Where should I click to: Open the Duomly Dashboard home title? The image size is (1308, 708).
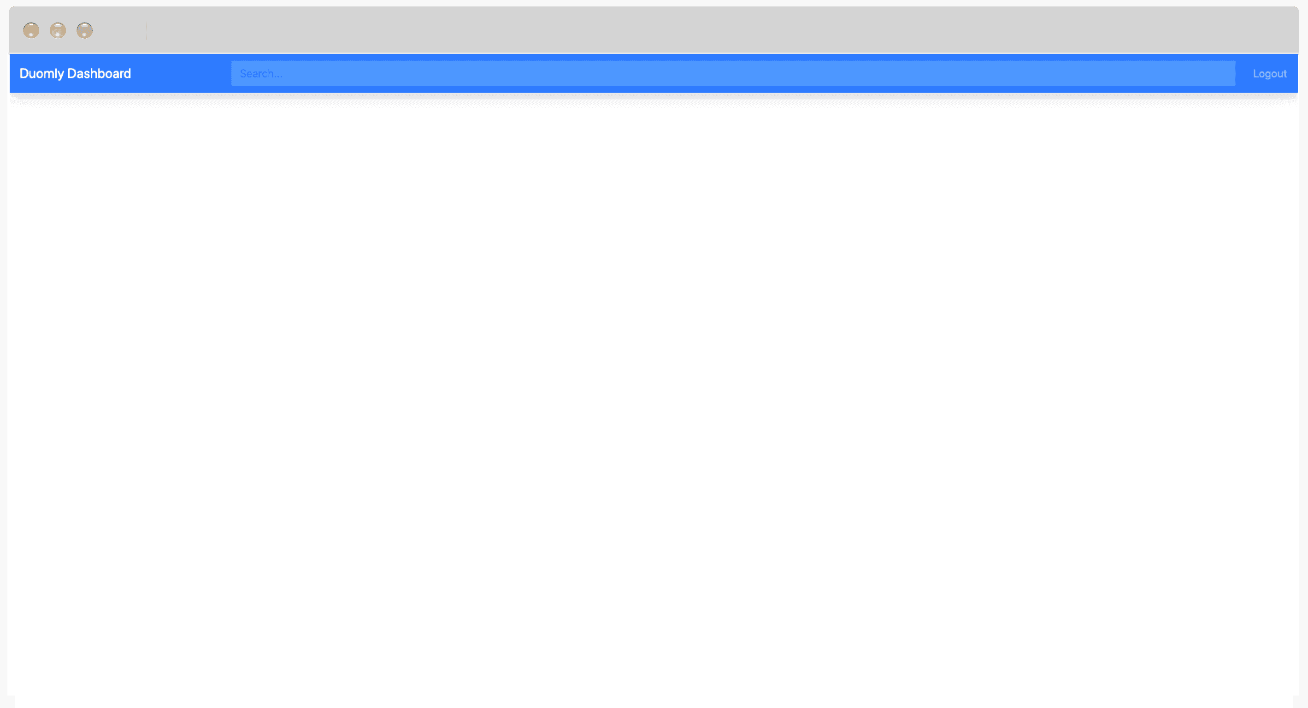click(x=75, y=74)
